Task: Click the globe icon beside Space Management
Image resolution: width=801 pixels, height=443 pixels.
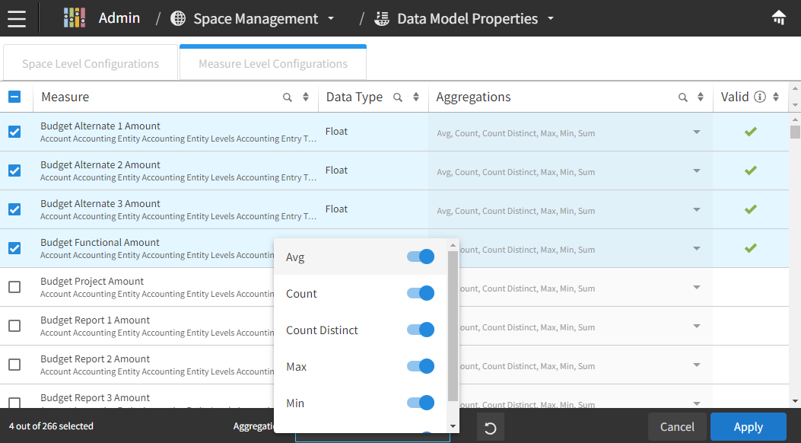Action: click(x=178, y=18)
